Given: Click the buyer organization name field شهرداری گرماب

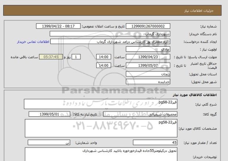Looking at the screenshot, I should tap(110, 34).
